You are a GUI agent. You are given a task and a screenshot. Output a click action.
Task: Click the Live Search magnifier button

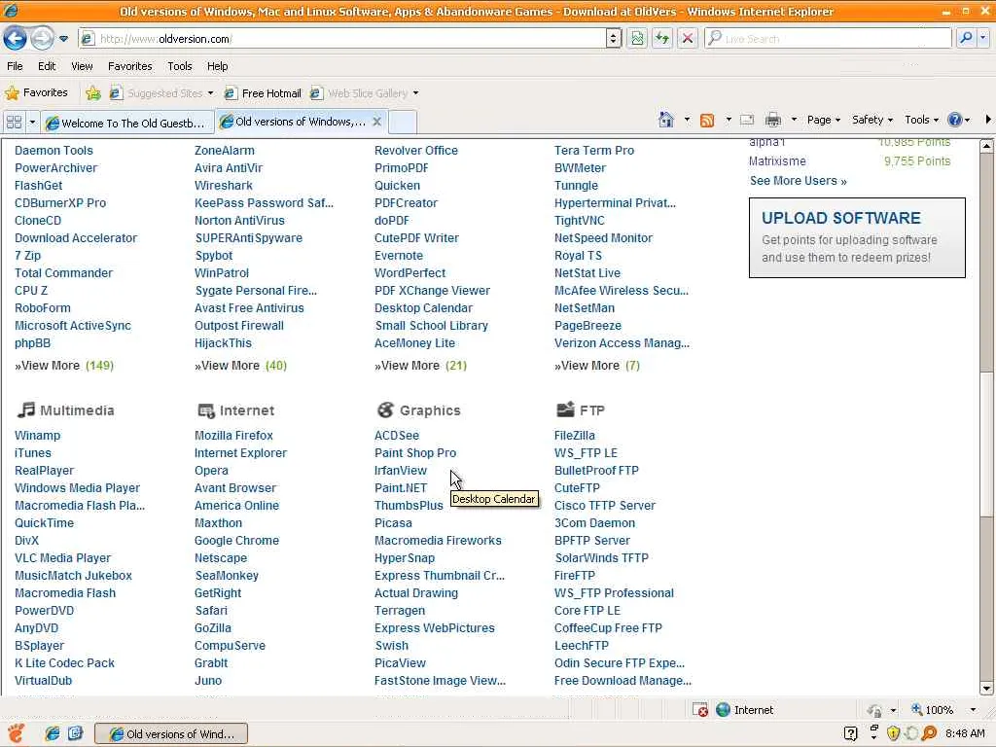[x=966, y=38]
